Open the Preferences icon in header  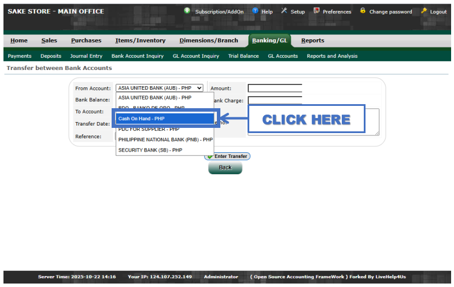316,11
